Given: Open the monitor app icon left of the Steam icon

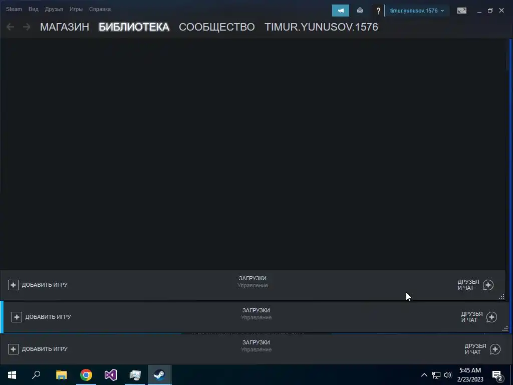Looking at the screenshot, I should point(135,375).
